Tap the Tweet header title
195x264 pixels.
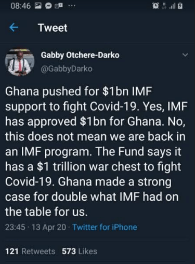(53, 28)
